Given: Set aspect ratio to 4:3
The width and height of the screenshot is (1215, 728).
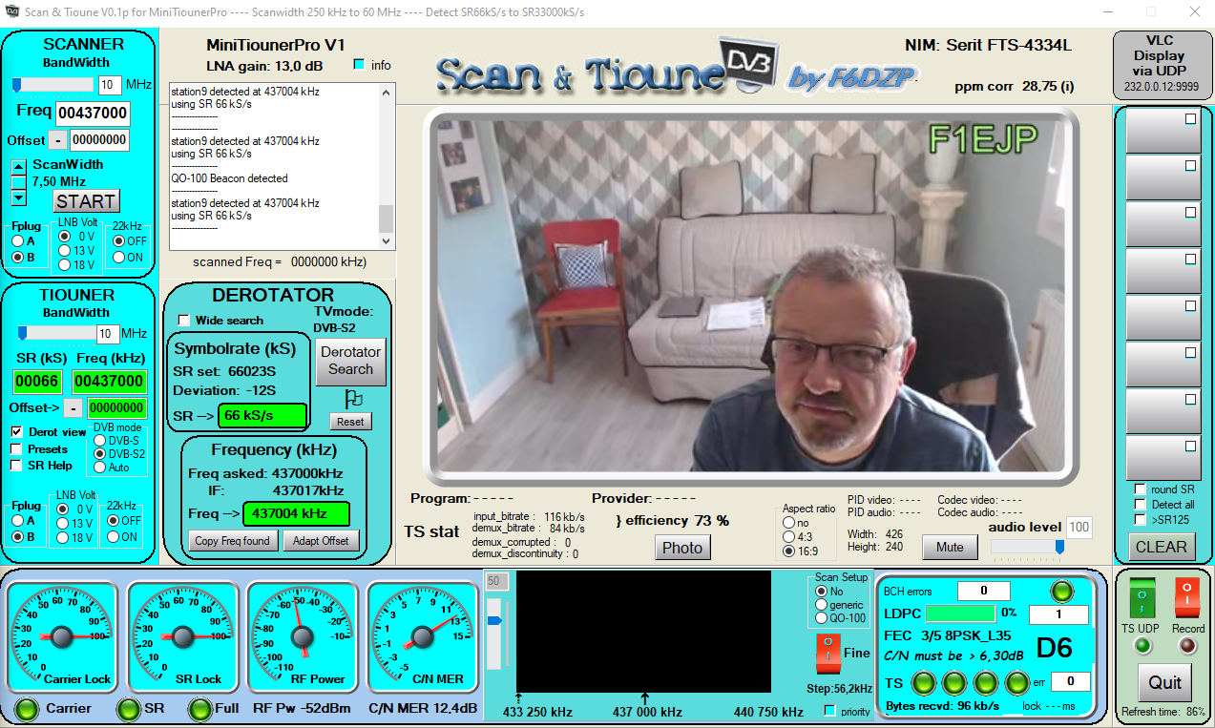Looking at the screenshot, I should [x=788, y=536].
